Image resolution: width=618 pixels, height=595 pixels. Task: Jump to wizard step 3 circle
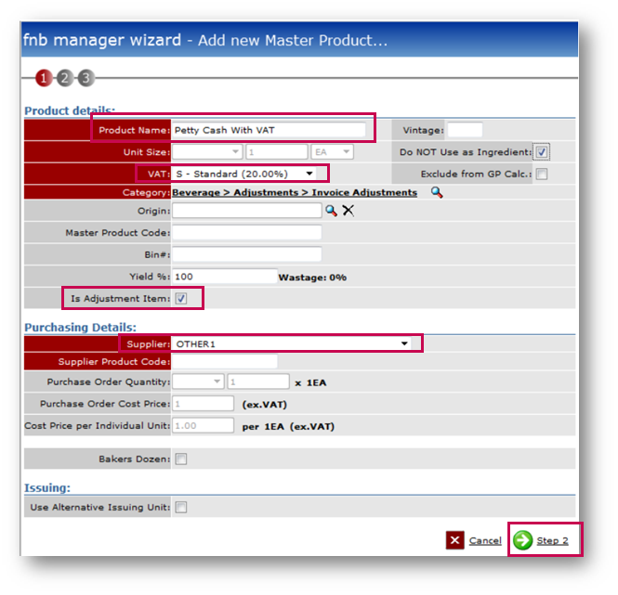[85, 78]
